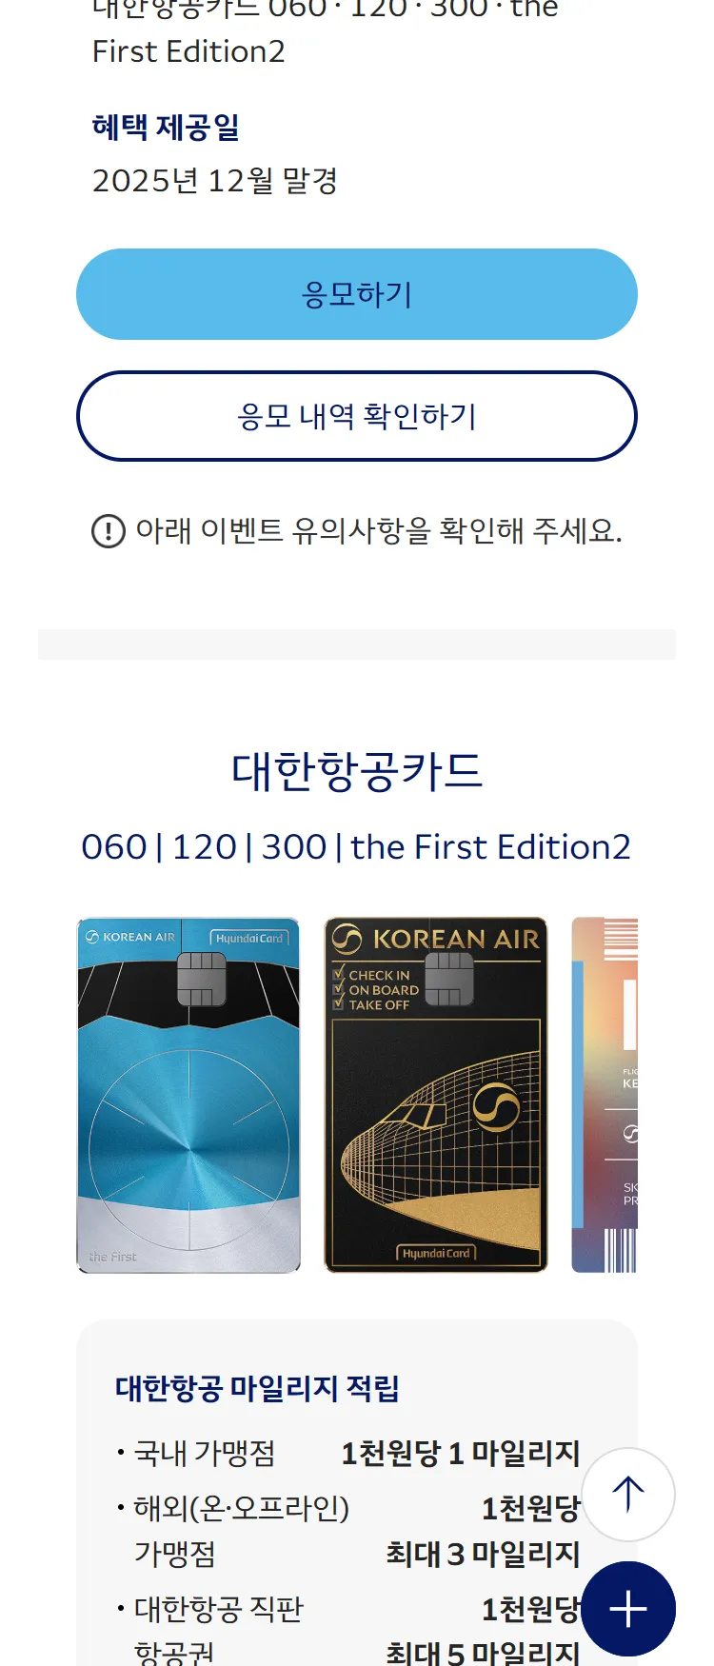Open 응모 내역 확인하기 entry history
Viewport: 714px width, 1666px height.
pos(356,416)
